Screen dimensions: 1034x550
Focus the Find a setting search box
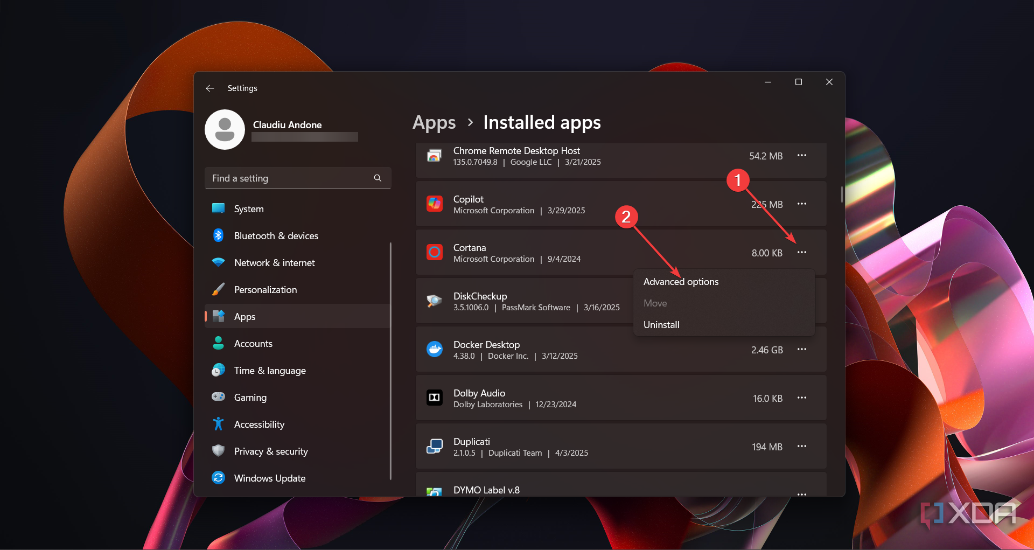pyautogui.click(x=298, y=178)
